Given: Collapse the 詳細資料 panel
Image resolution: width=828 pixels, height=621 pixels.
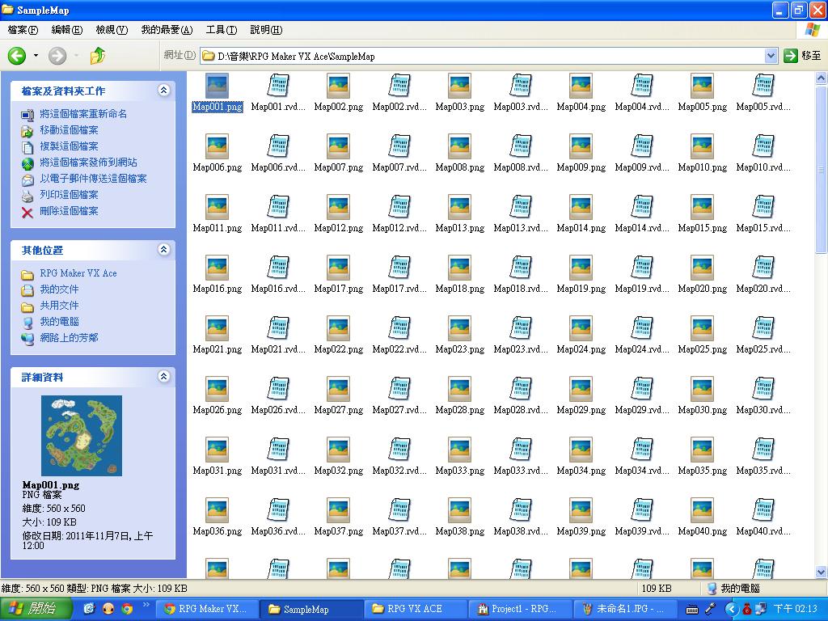Looking at the screenshot, I should (x=163, y=377).
